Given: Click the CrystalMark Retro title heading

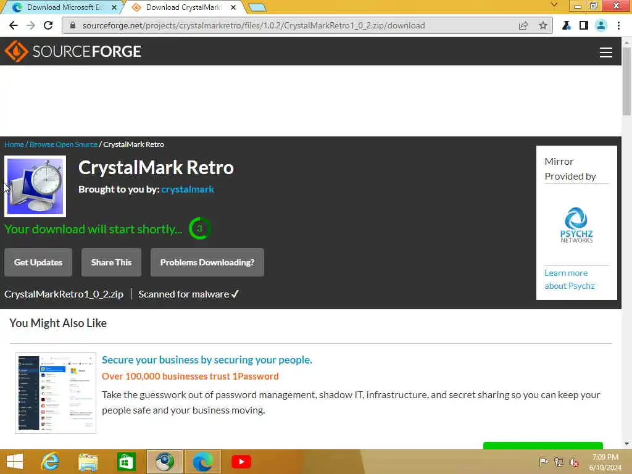Looking at the screenshot, I should point(156,167).
